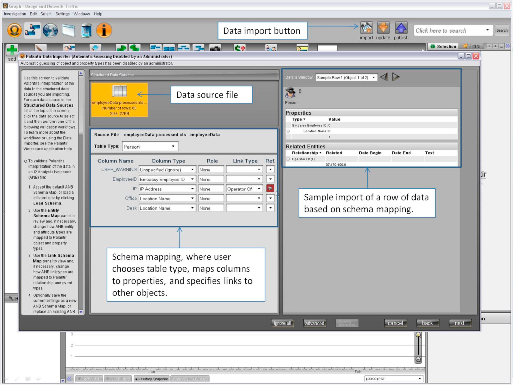Open the Help menu

pyautogui.click(x=98, y=14)
